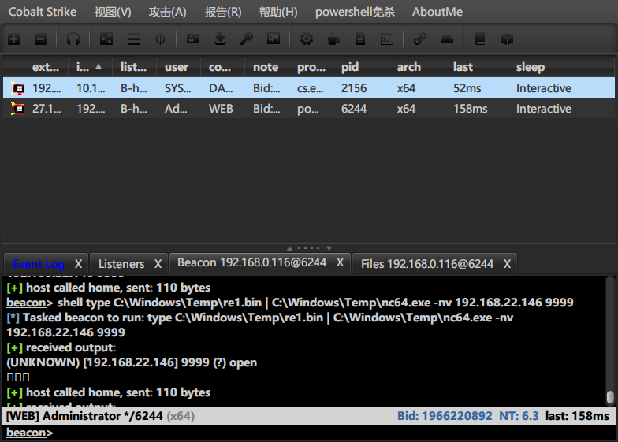The image size is (618, 442).
Task: Close the Files 192.168.0.116@6244 tab
Action: click(x=508, y=264)
